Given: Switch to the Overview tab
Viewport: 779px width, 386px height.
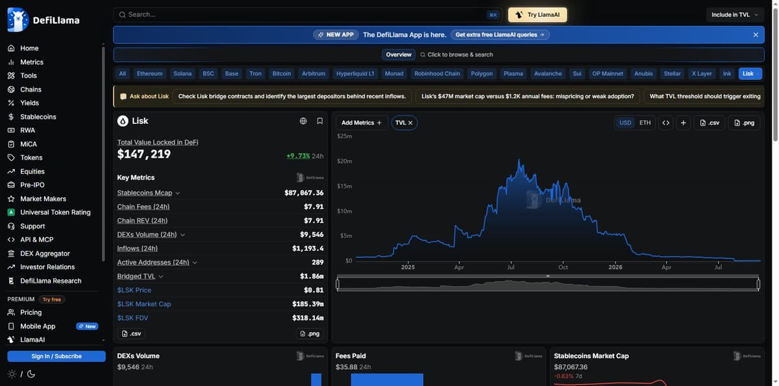Looking at the screenshot, I should [399, 54].
